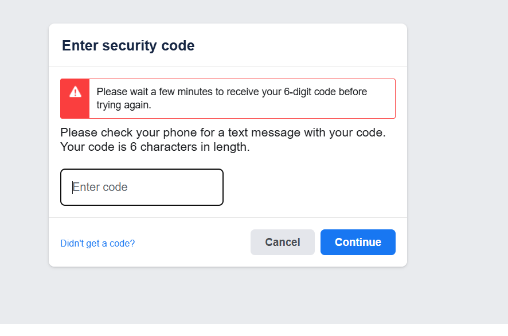This screenshot has height=336, width=508.
Task: Click the Continue button
Action: [x=358, y=242]
